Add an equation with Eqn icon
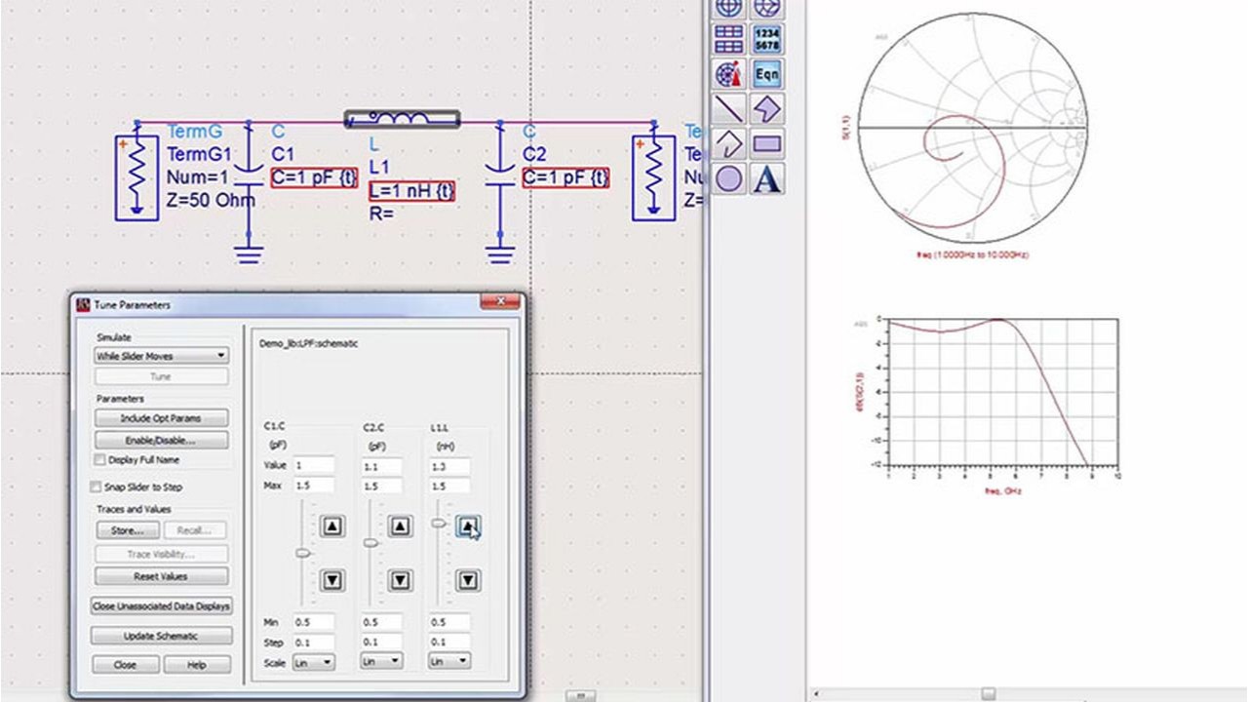This screenshot has width=1248, height=702. pos(767,74)
